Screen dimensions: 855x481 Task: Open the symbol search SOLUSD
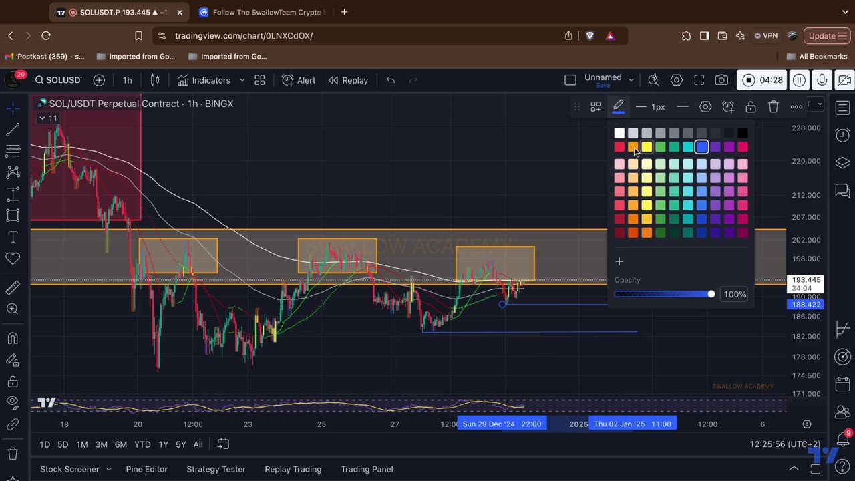(58, 80)
